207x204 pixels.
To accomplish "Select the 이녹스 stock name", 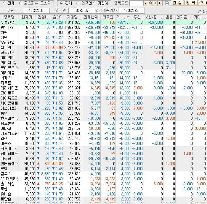I will pos(6,143).
